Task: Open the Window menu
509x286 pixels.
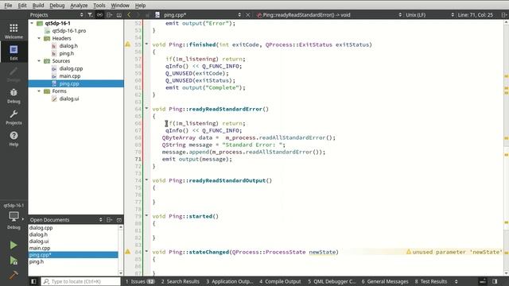Action: [120, 6]
